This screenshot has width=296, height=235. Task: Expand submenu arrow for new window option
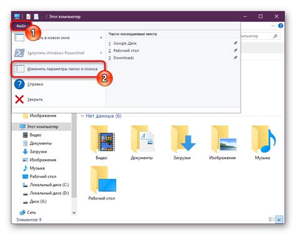(101, 37)
